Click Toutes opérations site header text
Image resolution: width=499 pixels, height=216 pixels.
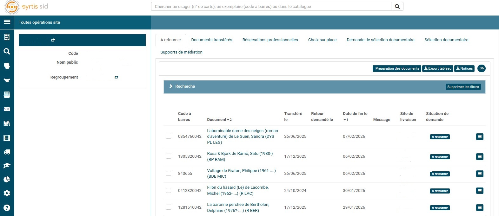(39, 22)
